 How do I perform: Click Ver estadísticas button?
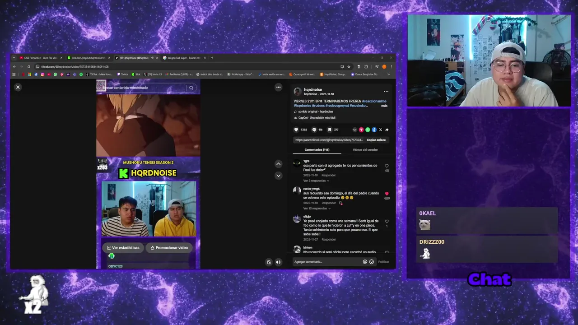(x=123, y=248)
